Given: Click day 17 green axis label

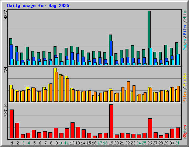Looking at the screenshot, I should (x=100, y=143).
